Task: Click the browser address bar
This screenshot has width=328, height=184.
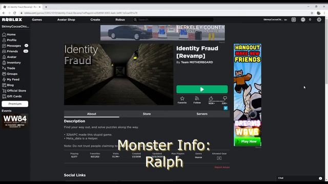Action: click(163, 13)
